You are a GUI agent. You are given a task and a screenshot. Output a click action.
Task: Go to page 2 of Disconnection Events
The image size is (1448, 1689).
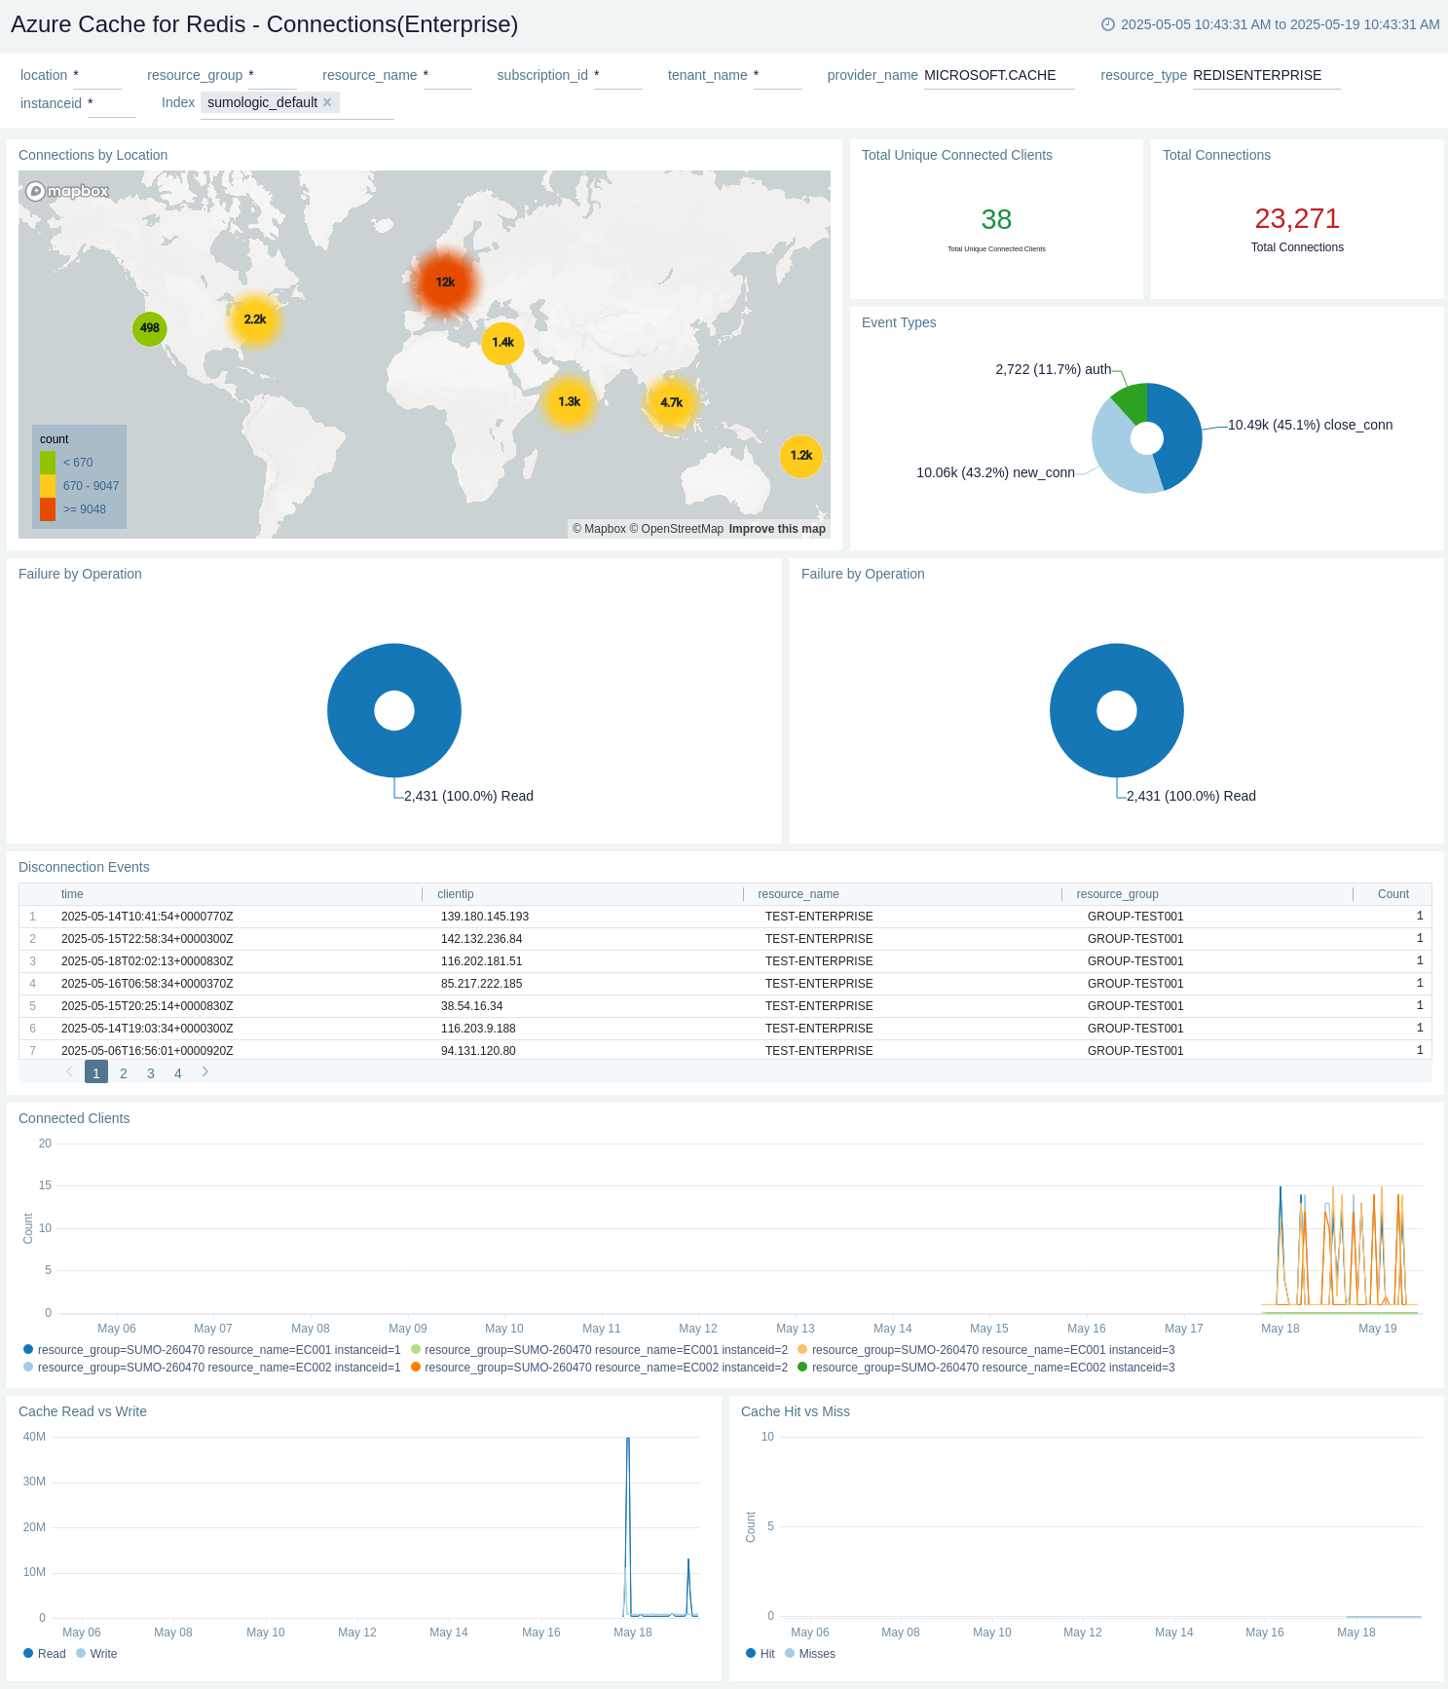124,1073
